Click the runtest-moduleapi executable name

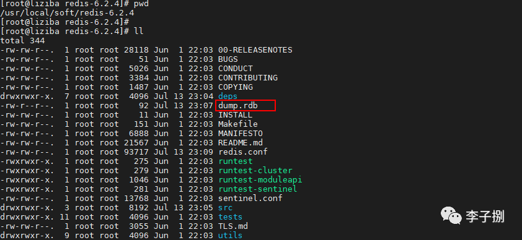260,180
